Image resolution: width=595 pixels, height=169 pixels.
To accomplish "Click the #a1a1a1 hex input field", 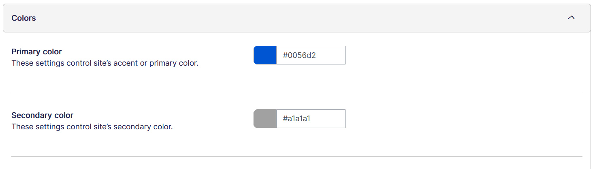I will pos(310,119).
